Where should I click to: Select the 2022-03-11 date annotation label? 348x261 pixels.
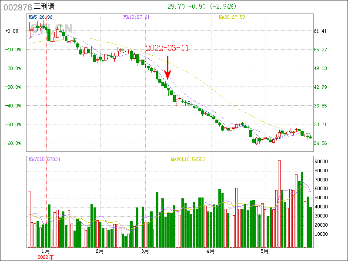pyautogui.click(x=167, y=48)
